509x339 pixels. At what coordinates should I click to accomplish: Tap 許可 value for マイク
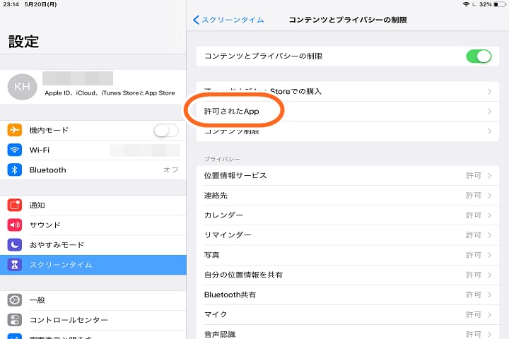(473, 315)
